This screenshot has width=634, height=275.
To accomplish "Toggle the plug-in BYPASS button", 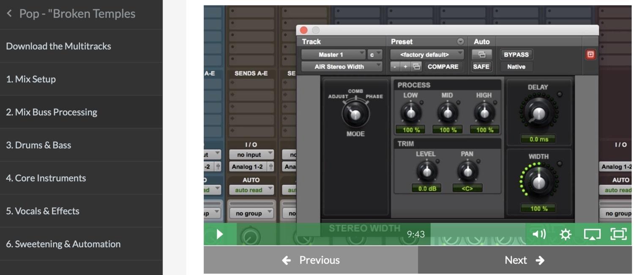I will 516,54.
